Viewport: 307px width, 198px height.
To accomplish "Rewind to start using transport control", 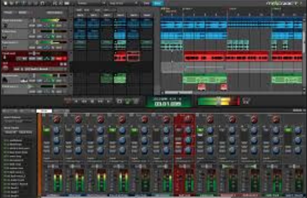I will click(76, 101).
